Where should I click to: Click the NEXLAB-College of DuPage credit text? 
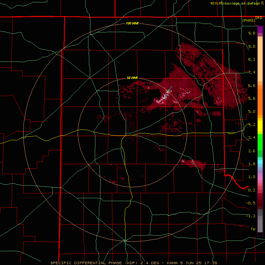(236, 3)
